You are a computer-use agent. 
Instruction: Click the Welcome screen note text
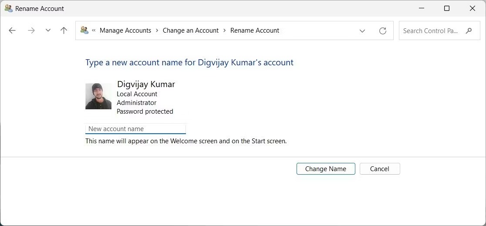coord(186,141)
